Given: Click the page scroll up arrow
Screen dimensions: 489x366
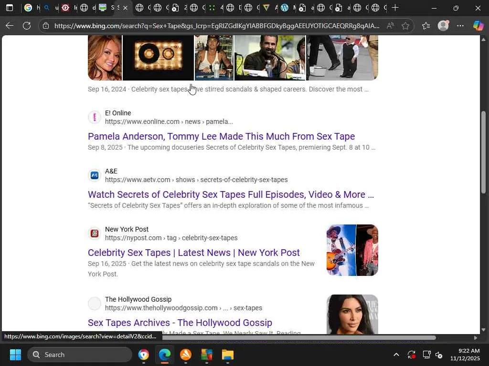Looking at the screenshot, I should click(483, 40).
